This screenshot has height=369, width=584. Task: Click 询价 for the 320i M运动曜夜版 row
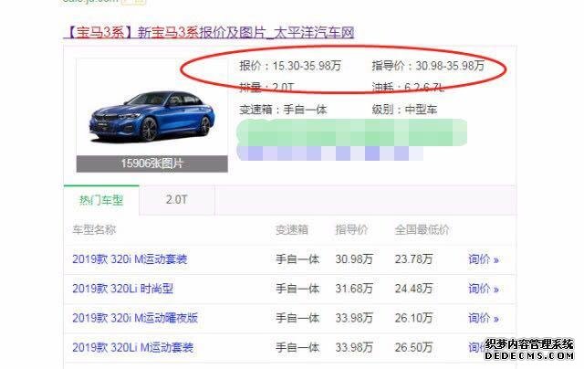click(x=484, y=318)
